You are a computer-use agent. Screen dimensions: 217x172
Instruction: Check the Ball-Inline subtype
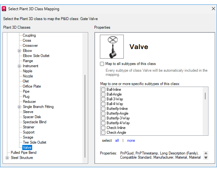(103, 90)
